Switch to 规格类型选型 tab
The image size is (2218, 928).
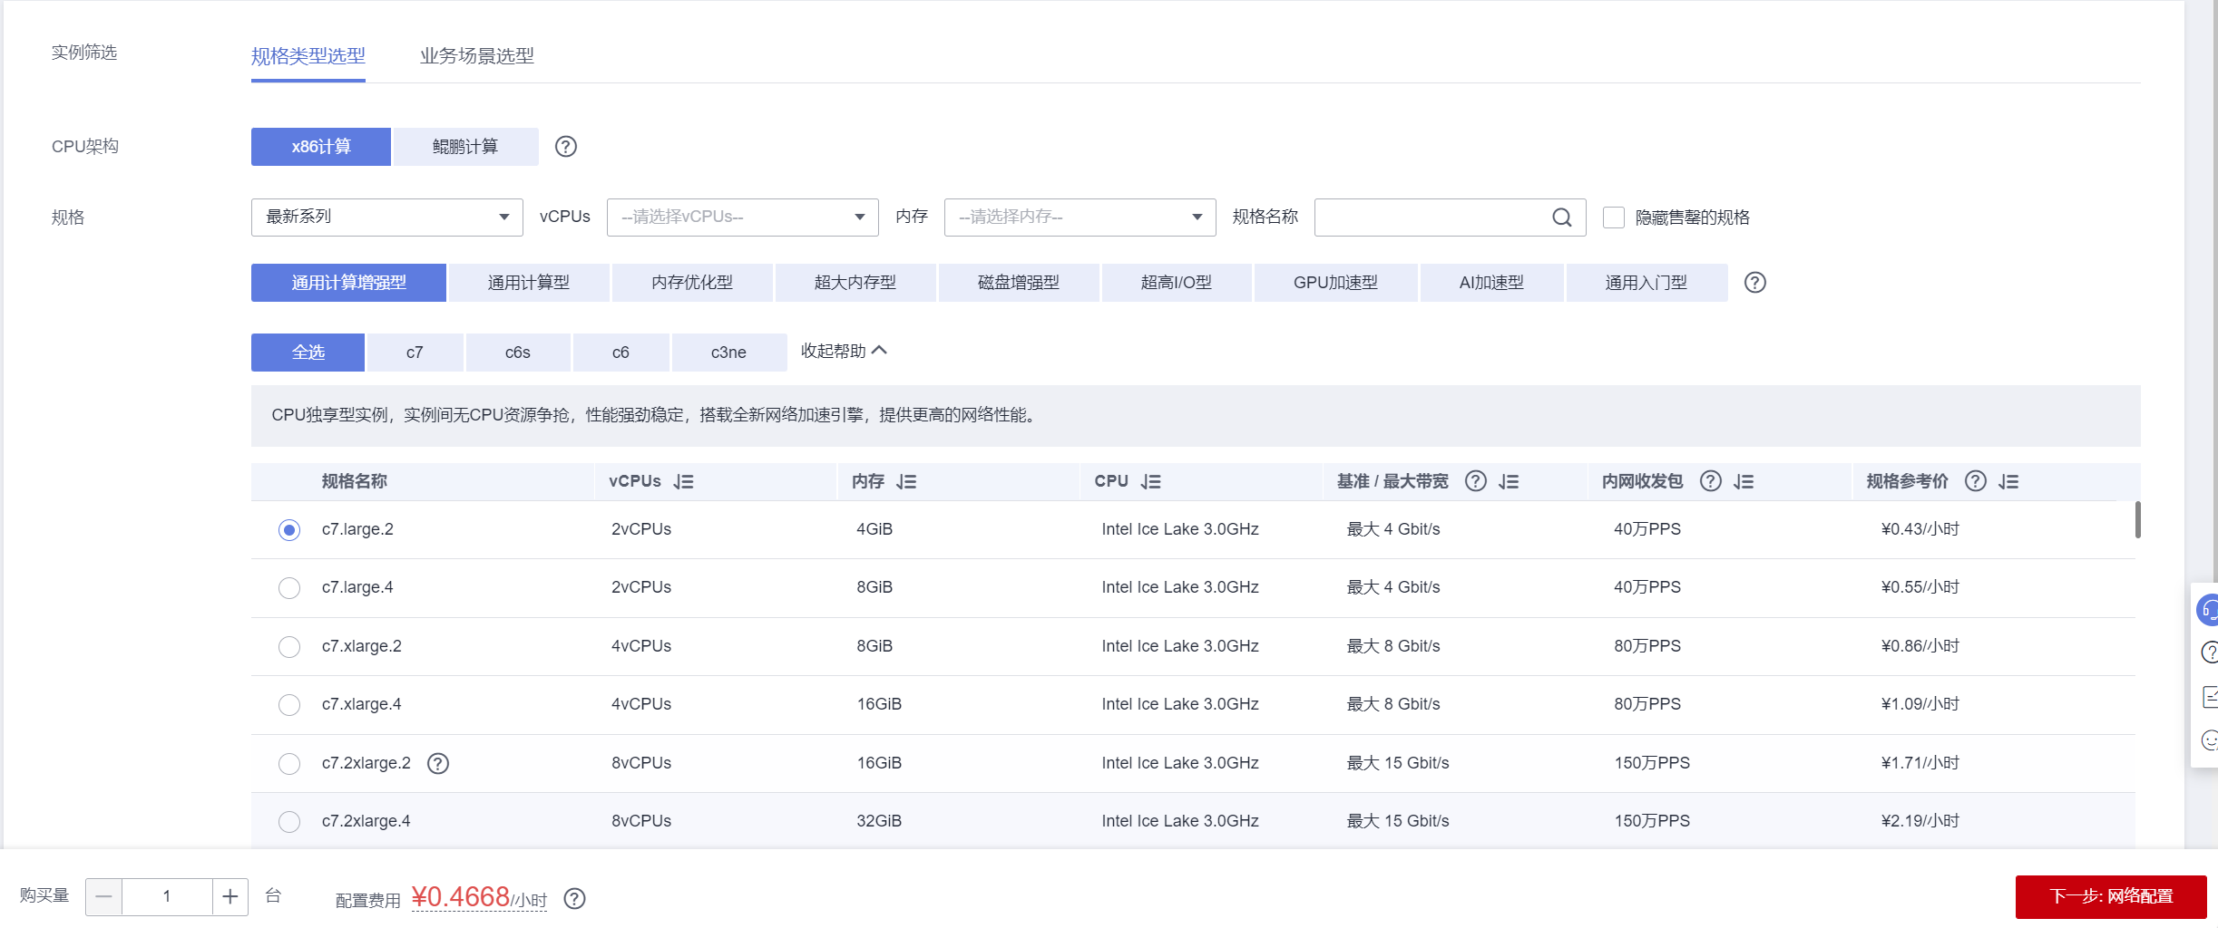[308, 56]
